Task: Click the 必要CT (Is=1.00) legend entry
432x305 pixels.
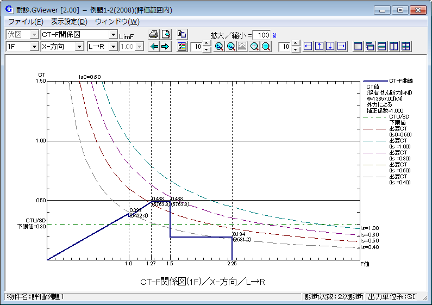Action: tap(387, 144)
